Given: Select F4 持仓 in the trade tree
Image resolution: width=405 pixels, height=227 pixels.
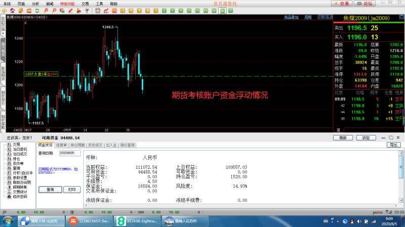Looking at the screenshot, I should [x=14, y=159].
